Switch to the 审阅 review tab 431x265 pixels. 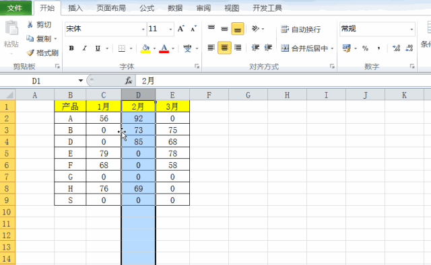tap(203, 8)
